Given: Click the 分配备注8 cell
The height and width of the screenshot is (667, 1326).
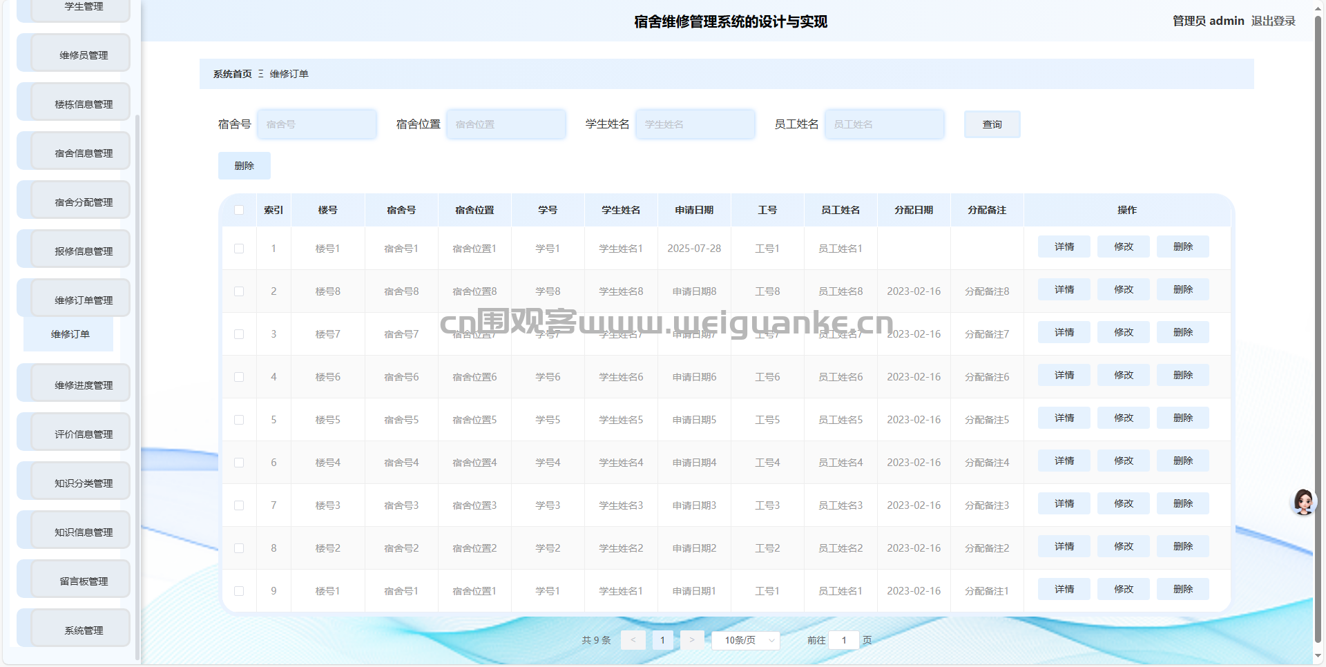Looking at the screenshot, I should [x=987, y=291].
